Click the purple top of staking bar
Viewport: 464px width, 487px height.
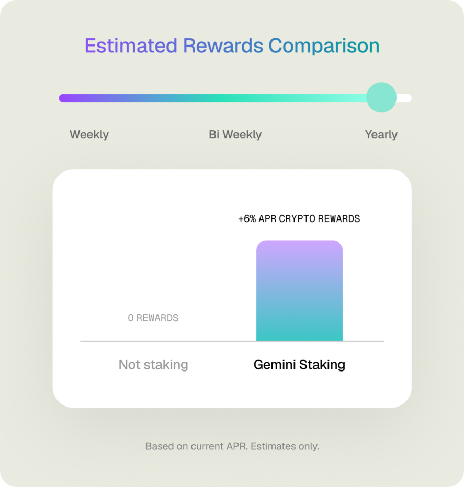pyautogui.click(x=299, y=250)
